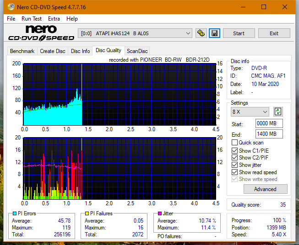Open the File menu
The width and height of the screenshot is (299, 245).
pos(11,19)
